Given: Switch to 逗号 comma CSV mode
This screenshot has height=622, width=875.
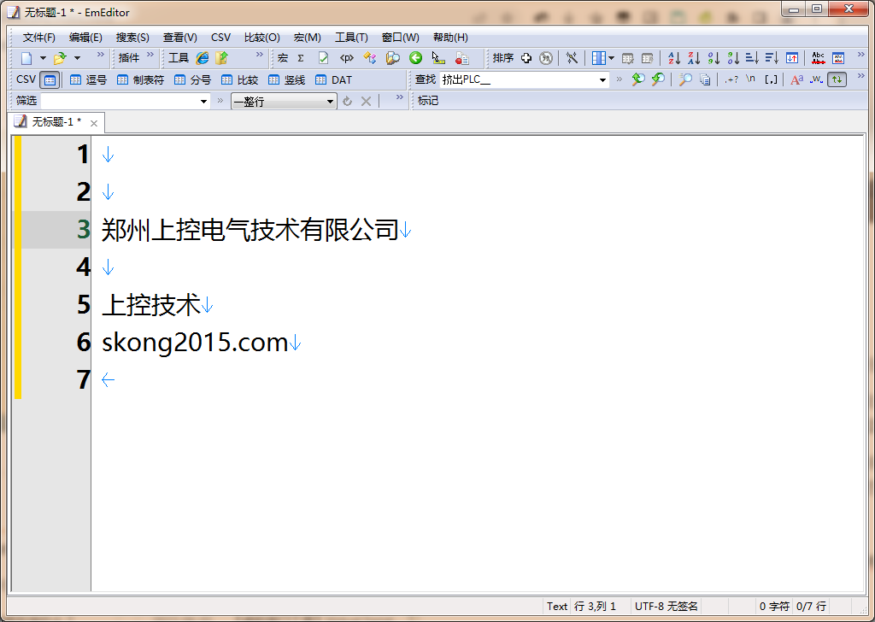Looking at the screenshot, I should [88, 79].
